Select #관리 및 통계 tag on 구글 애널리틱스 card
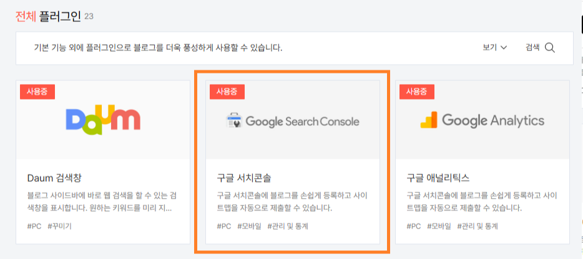583x259 pixels. pyautogui.click(x=478, y=226)
